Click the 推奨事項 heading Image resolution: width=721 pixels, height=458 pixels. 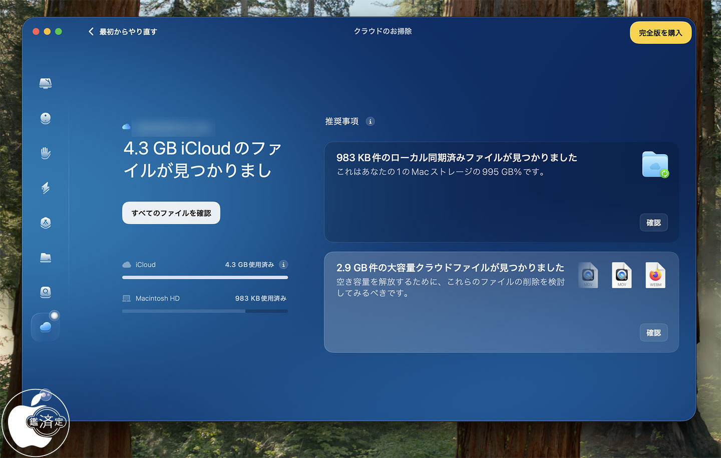[342, 121]
